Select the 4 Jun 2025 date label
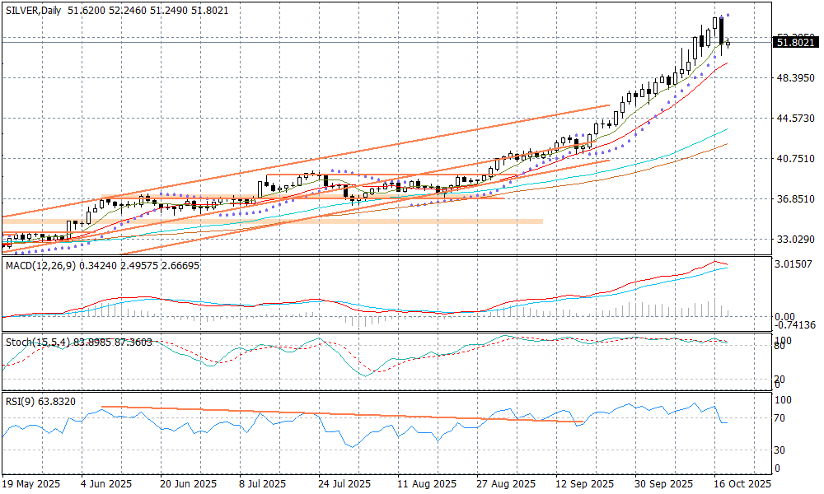The height and width of the screenshot is (494, 824). click(107, 484)
